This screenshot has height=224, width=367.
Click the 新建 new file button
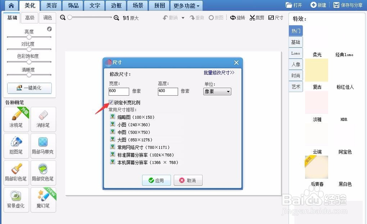[318, 5]
